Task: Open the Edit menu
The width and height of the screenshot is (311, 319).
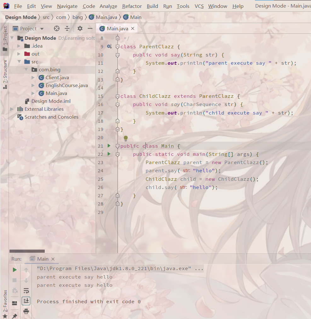Action: pos(31,6)
